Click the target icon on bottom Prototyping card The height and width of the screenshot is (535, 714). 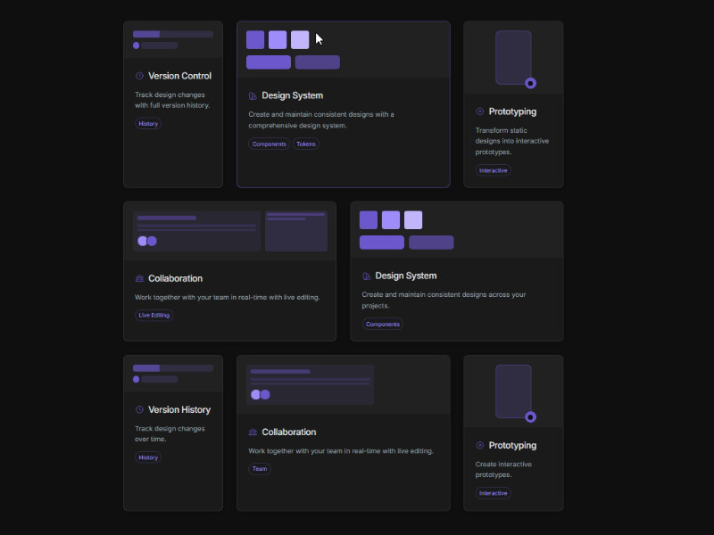click(x=479, y=445)
